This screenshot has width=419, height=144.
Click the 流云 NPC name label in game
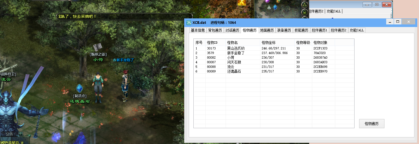6,79
